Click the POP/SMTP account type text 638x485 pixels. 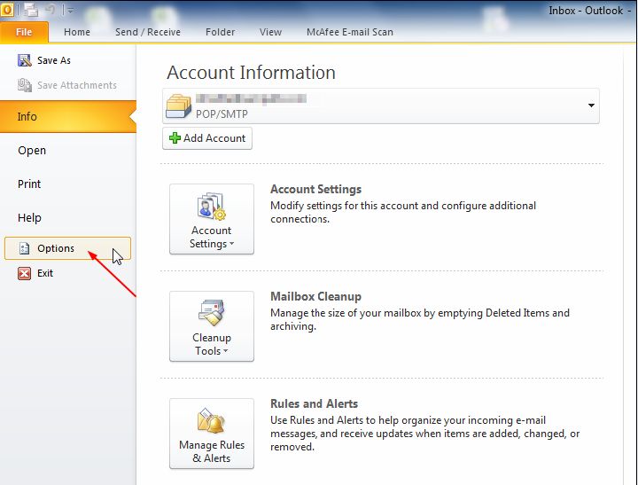click(222, 113)
